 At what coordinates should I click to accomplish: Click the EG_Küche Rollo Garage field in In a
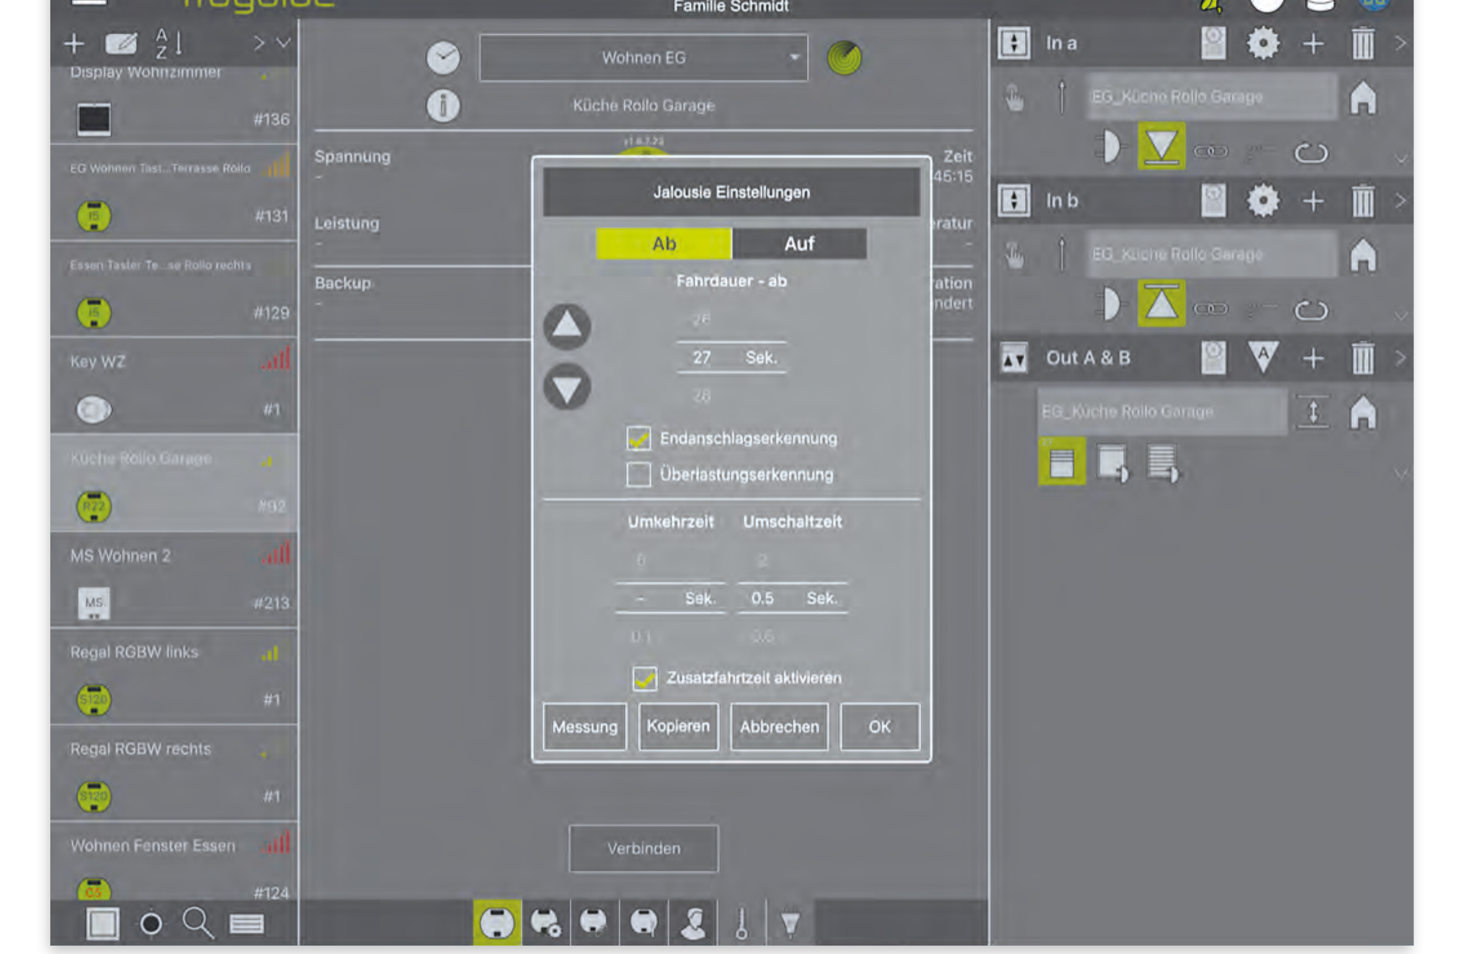1211,97
